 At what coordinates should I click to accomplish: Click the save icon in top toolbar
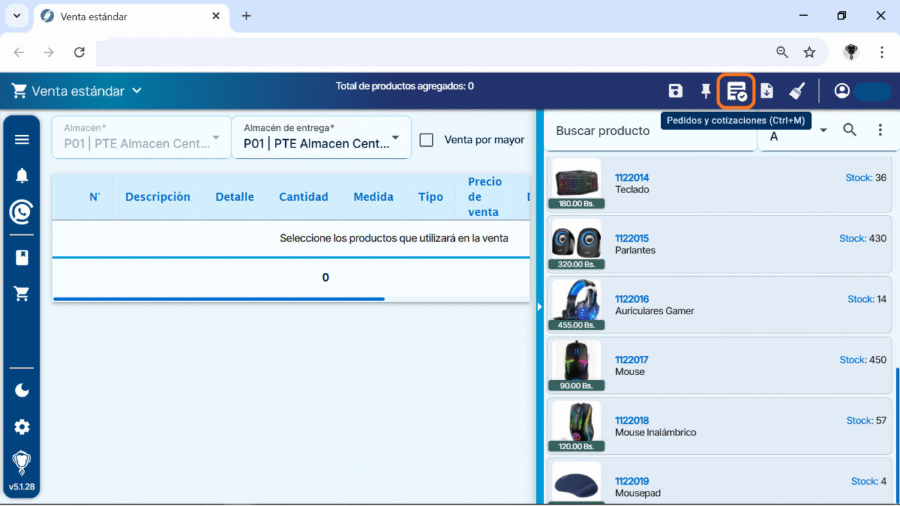pyautogui.click(x=675, y=91)
